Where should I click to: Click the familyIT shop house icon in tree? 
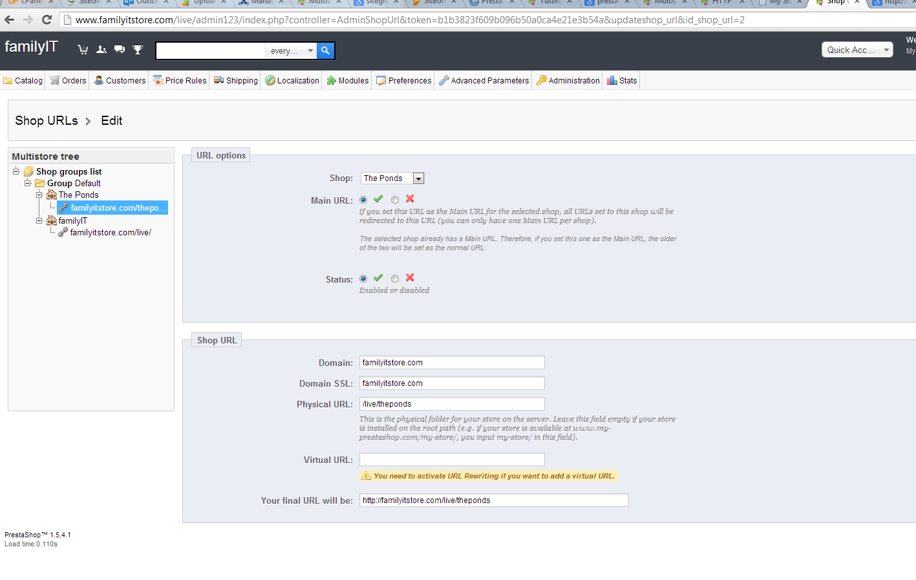click(x=52, y=220)
